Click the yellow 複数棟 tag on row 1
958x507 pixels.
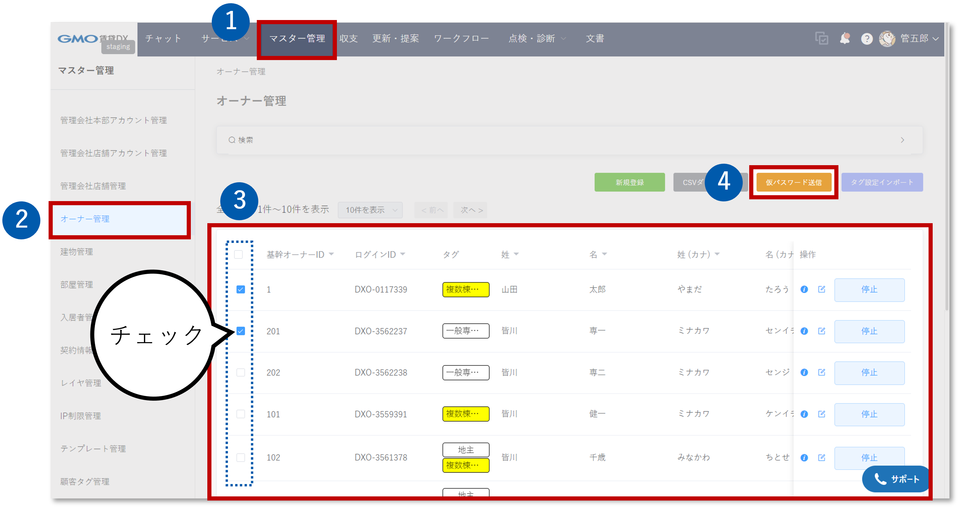466,289
